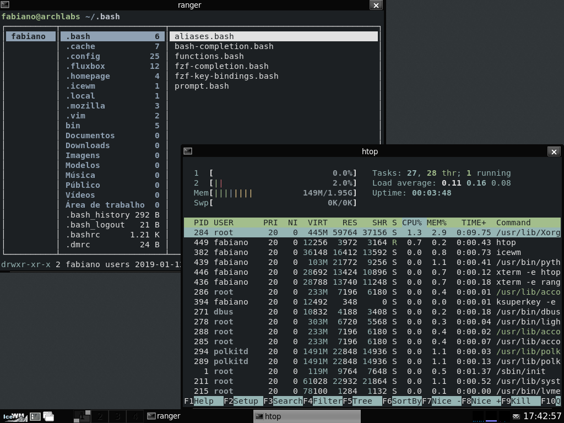Select fzf-key-bindings.bash in ranger
564x423 pixels.
pos(274,76)
